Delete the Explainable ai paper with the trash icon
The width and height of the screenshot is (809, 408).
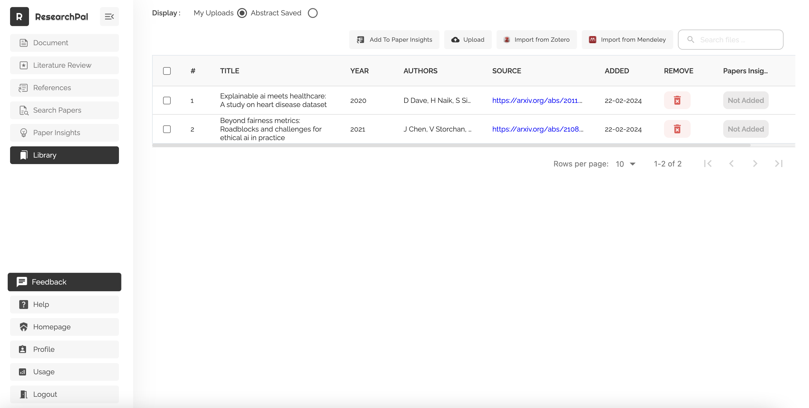677,101
